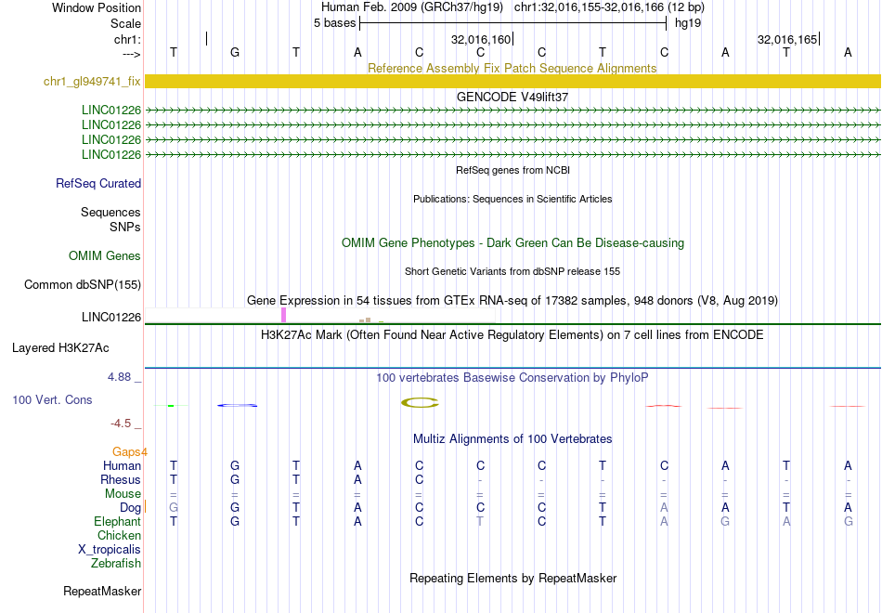This screenshot has width=882, height=613.
Task: Click the 32,016,160 coordinate marker
Action: [x=481, y=39]
